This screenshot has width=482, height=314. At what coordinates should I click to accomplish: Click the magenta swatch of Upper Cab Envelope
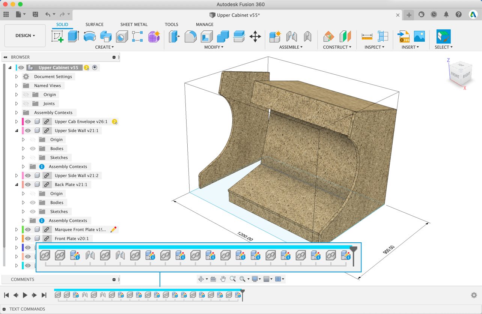pyautogui.click(x=23, y=122)
